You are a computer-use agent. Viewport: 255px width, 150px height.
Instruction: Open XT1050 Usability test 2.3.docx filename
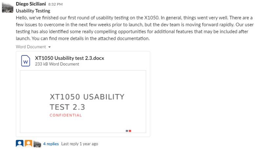pyautogui.click(x=70, y=58)
